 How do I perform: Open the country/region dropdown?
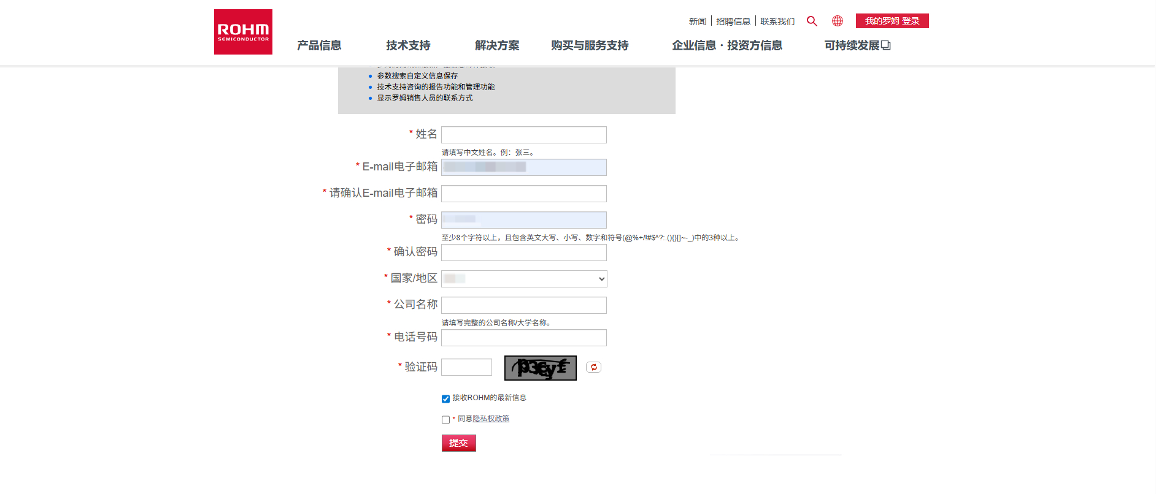(523, 279)
